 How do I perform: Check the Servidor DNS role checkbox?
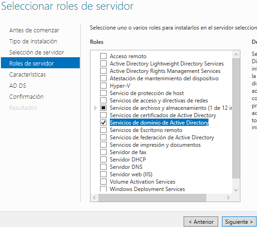[103, 167]
